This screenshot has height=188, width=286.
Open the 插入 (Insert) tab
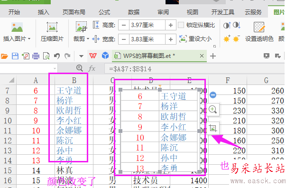[x=44, y=12]
